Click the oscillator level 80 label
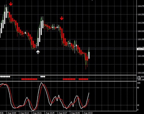The image size is (144, 114). pos(138,88)
